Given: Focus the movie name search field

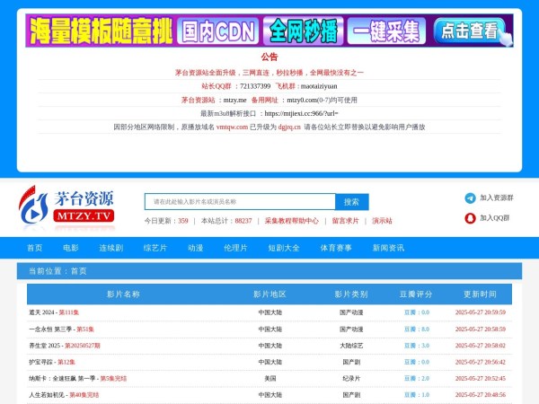Looking at the screenshot, I should (x=240, y=202).
